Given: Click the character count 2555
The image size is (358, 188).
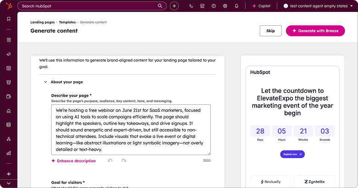Looking at the screenshot, I should point(207,160).
